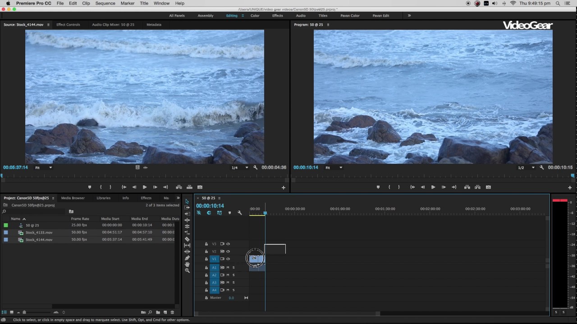Open Button Editor plus in Program monitor

tap(570, 188)
